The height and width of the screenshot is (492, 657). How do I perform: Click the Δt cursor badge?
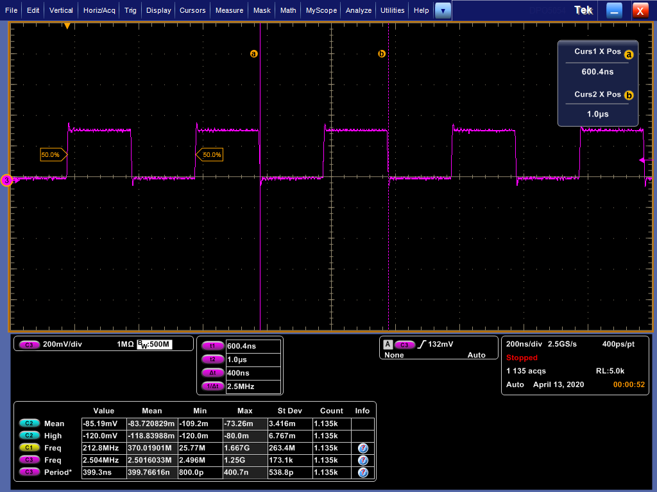[212, 373]
